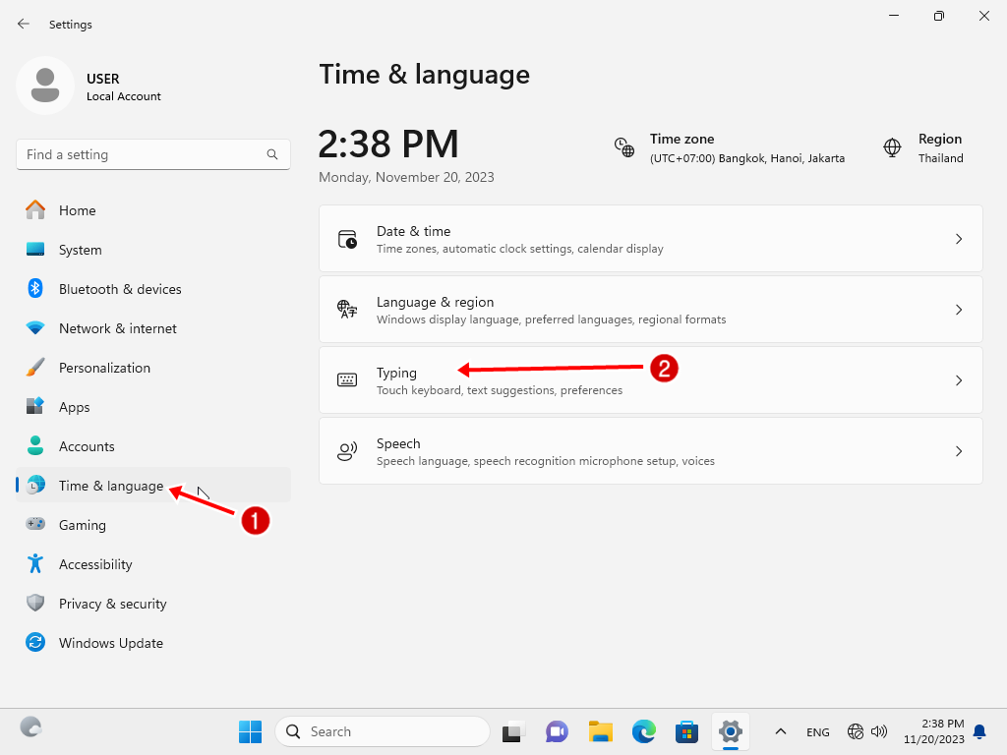
Task: Open the Speech settings chevron
Action: coord(959,451)
